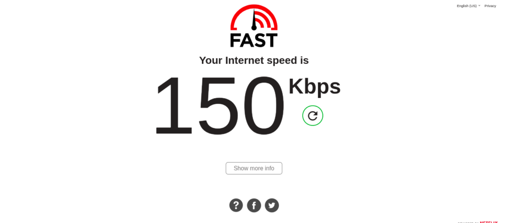Share result via the Facebook icon
The image size is (508, 223).
click(254, 205)
